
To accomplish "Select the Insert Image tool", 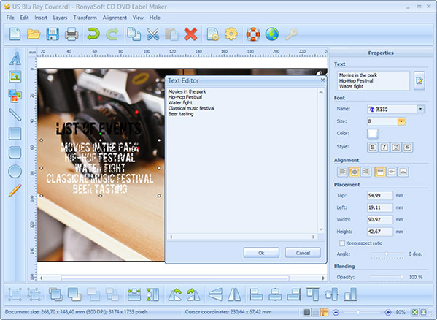I will 15,77.
